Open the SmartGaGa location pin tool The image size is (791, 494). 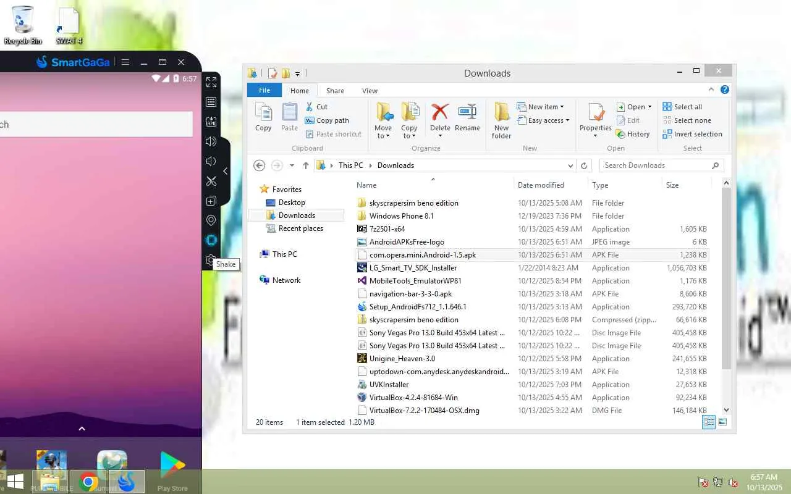[x=211, y=220]
